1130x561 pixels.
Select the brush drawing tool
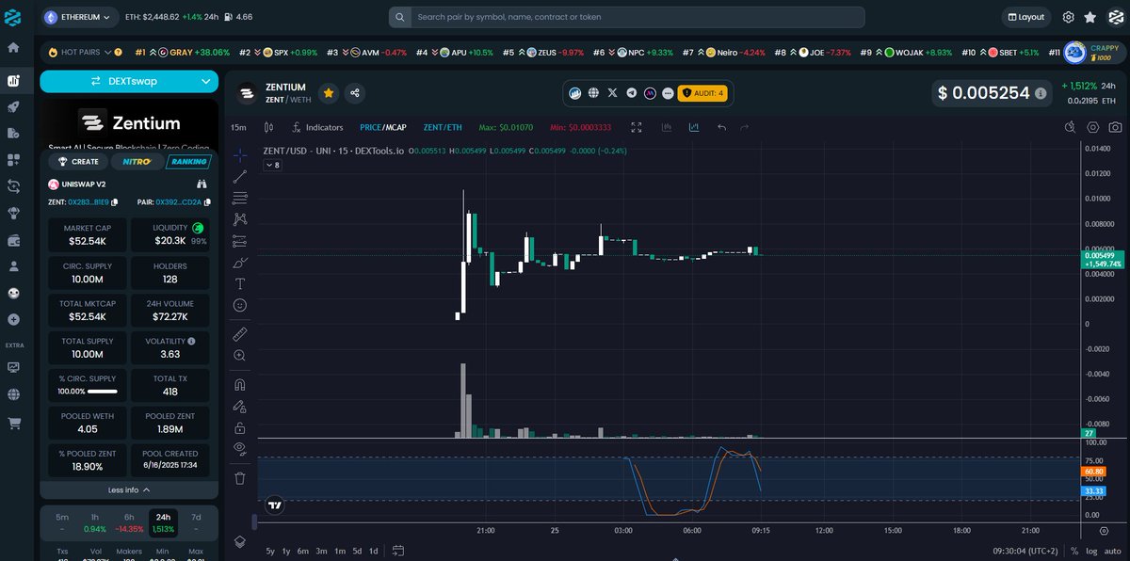tap(240, 262)
